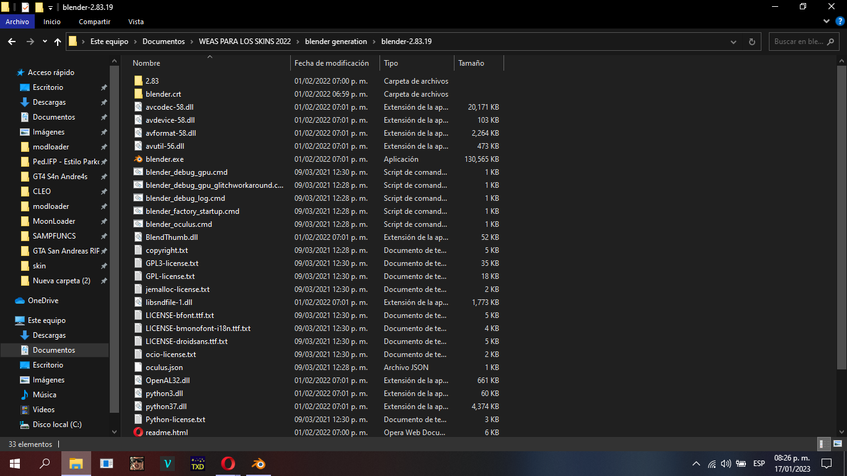The height and width of the screenshot is (476, 847).
Task: Switch to details view in the status bar
Action: (x=823, y=444)
